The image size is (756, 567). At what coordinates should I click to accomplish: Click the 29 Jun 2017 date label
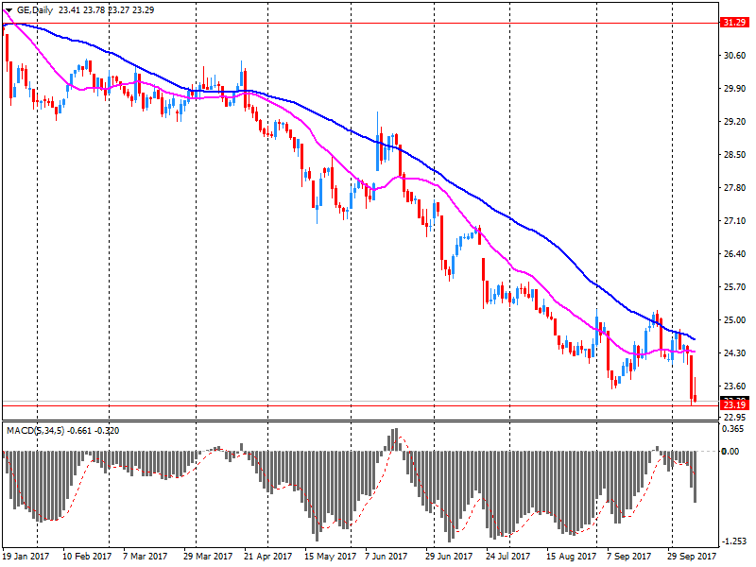(x=449, y=557)
